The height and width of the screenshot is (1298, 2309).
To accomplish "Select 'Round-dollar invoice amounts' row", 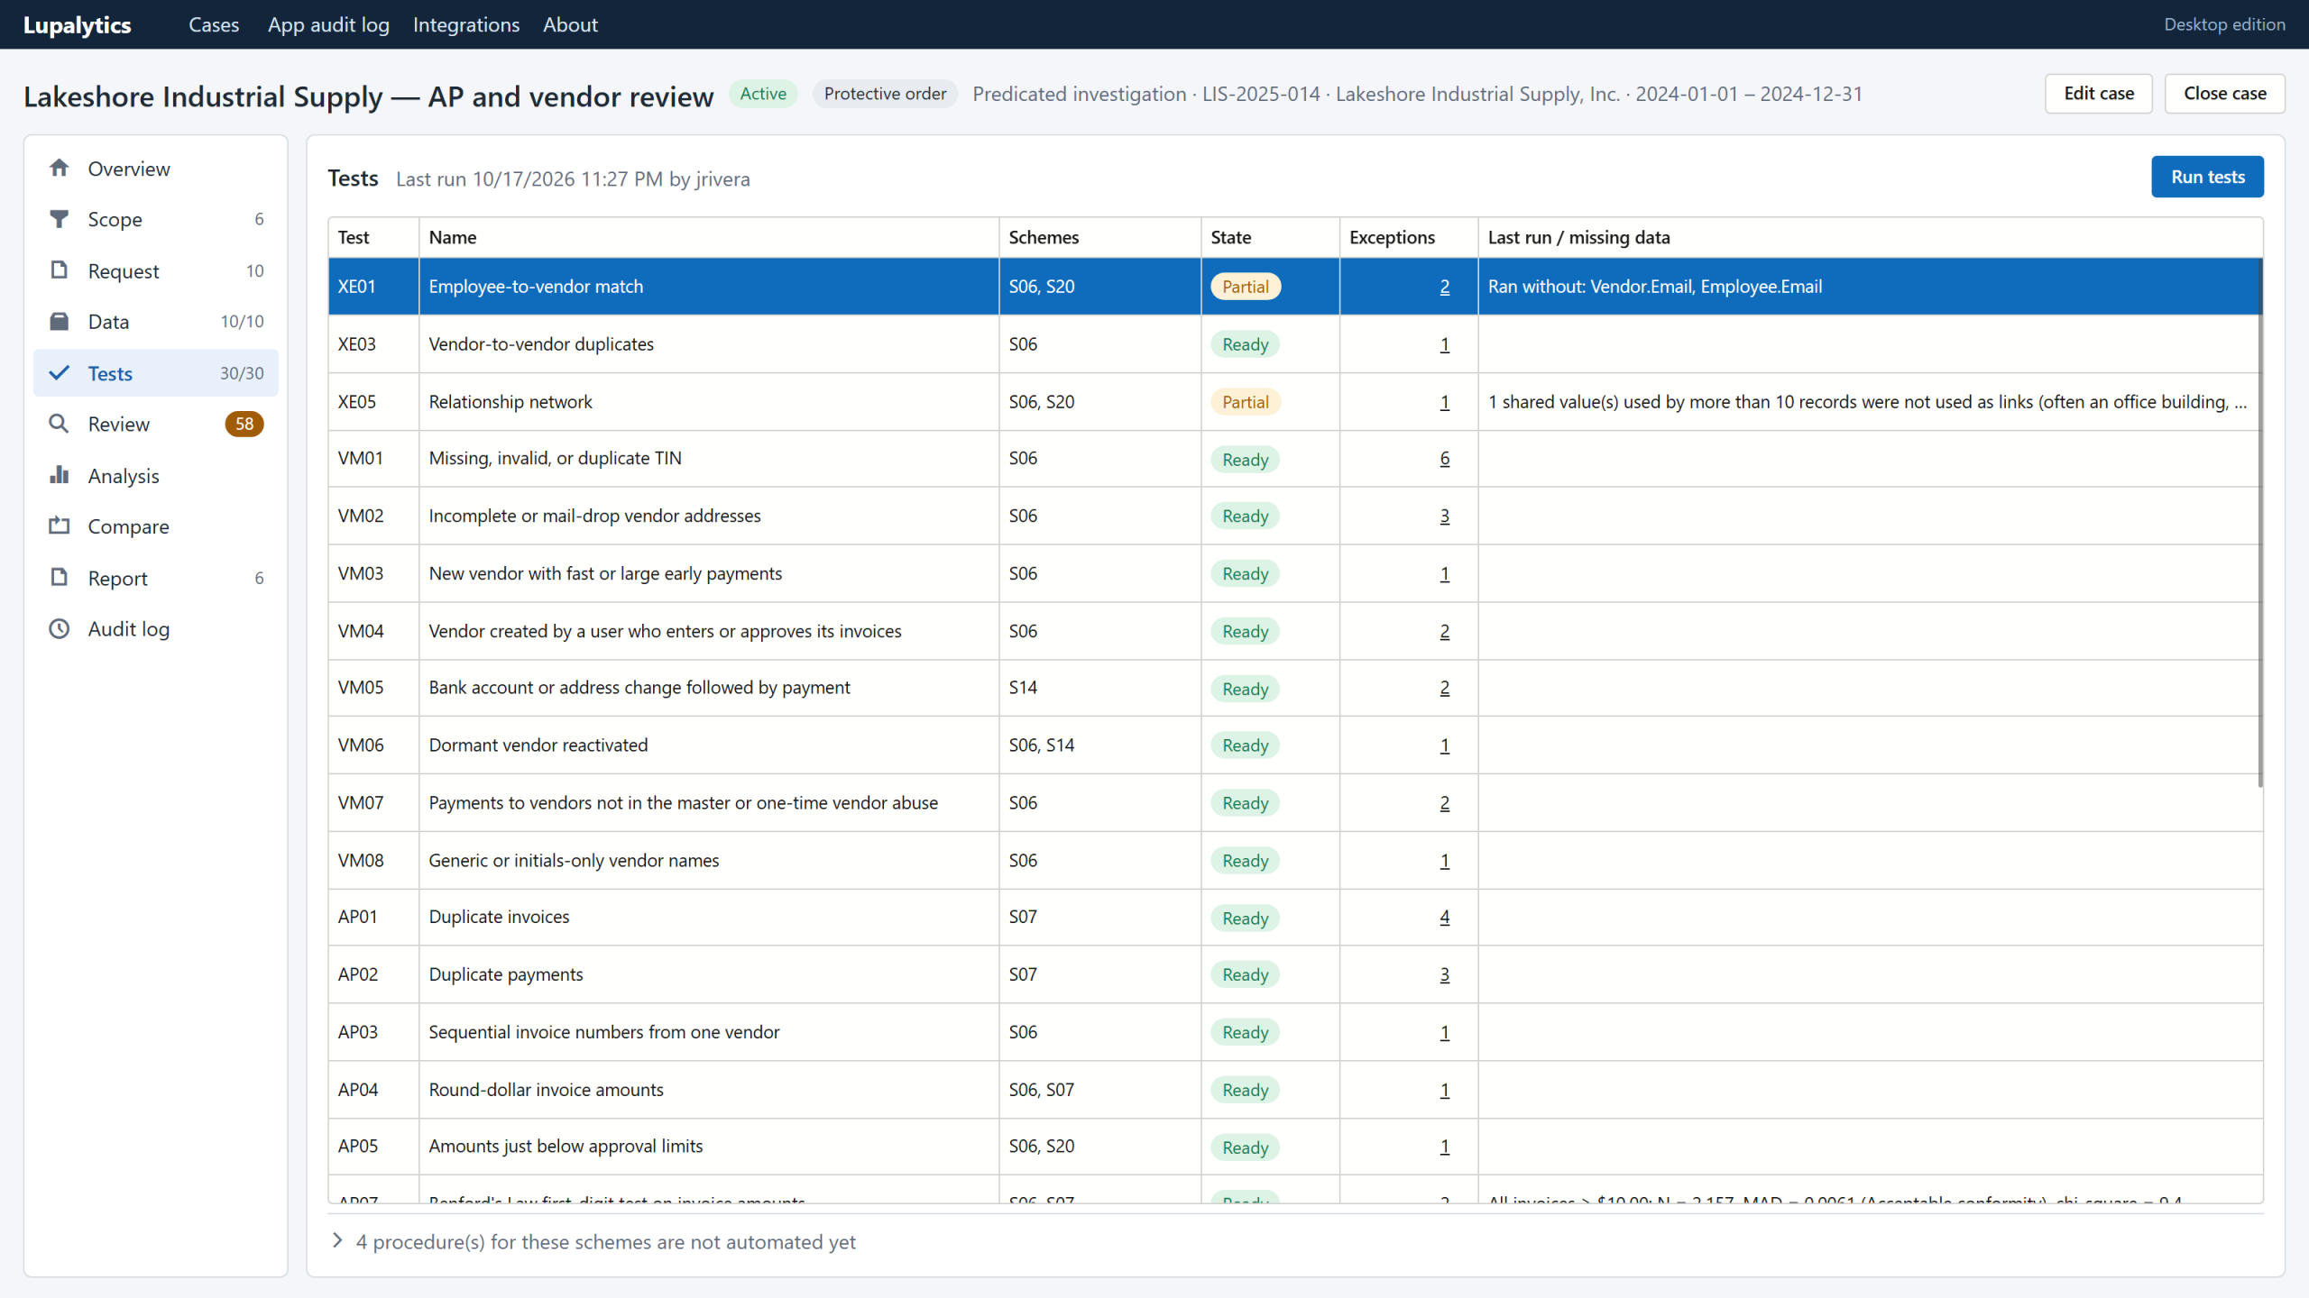I will pyautogui.click(x=1295, y=1090).
